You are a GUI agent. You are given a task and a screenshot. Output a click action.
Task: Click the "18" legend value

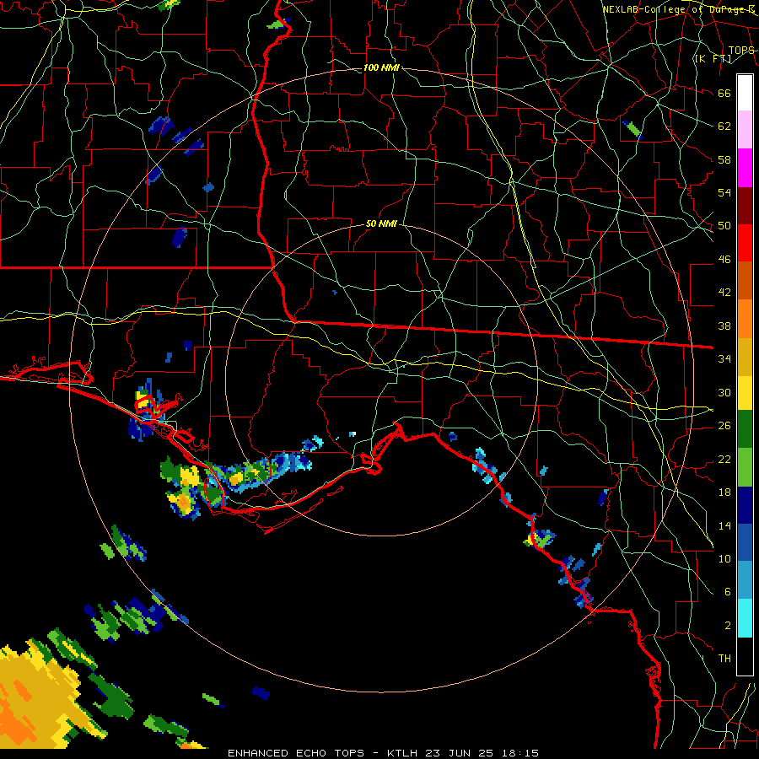coord(724,493)
